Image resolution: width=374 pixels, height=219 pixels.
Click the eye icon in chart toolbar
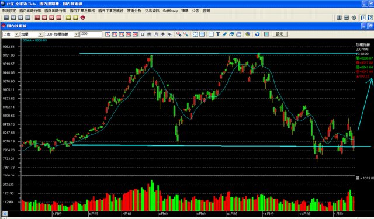(248, 34)
